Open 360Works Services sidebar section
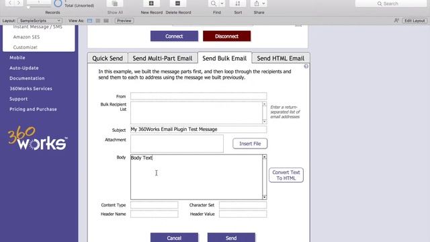The width and height of the screenshot is (430, 242). coord(31,89)
